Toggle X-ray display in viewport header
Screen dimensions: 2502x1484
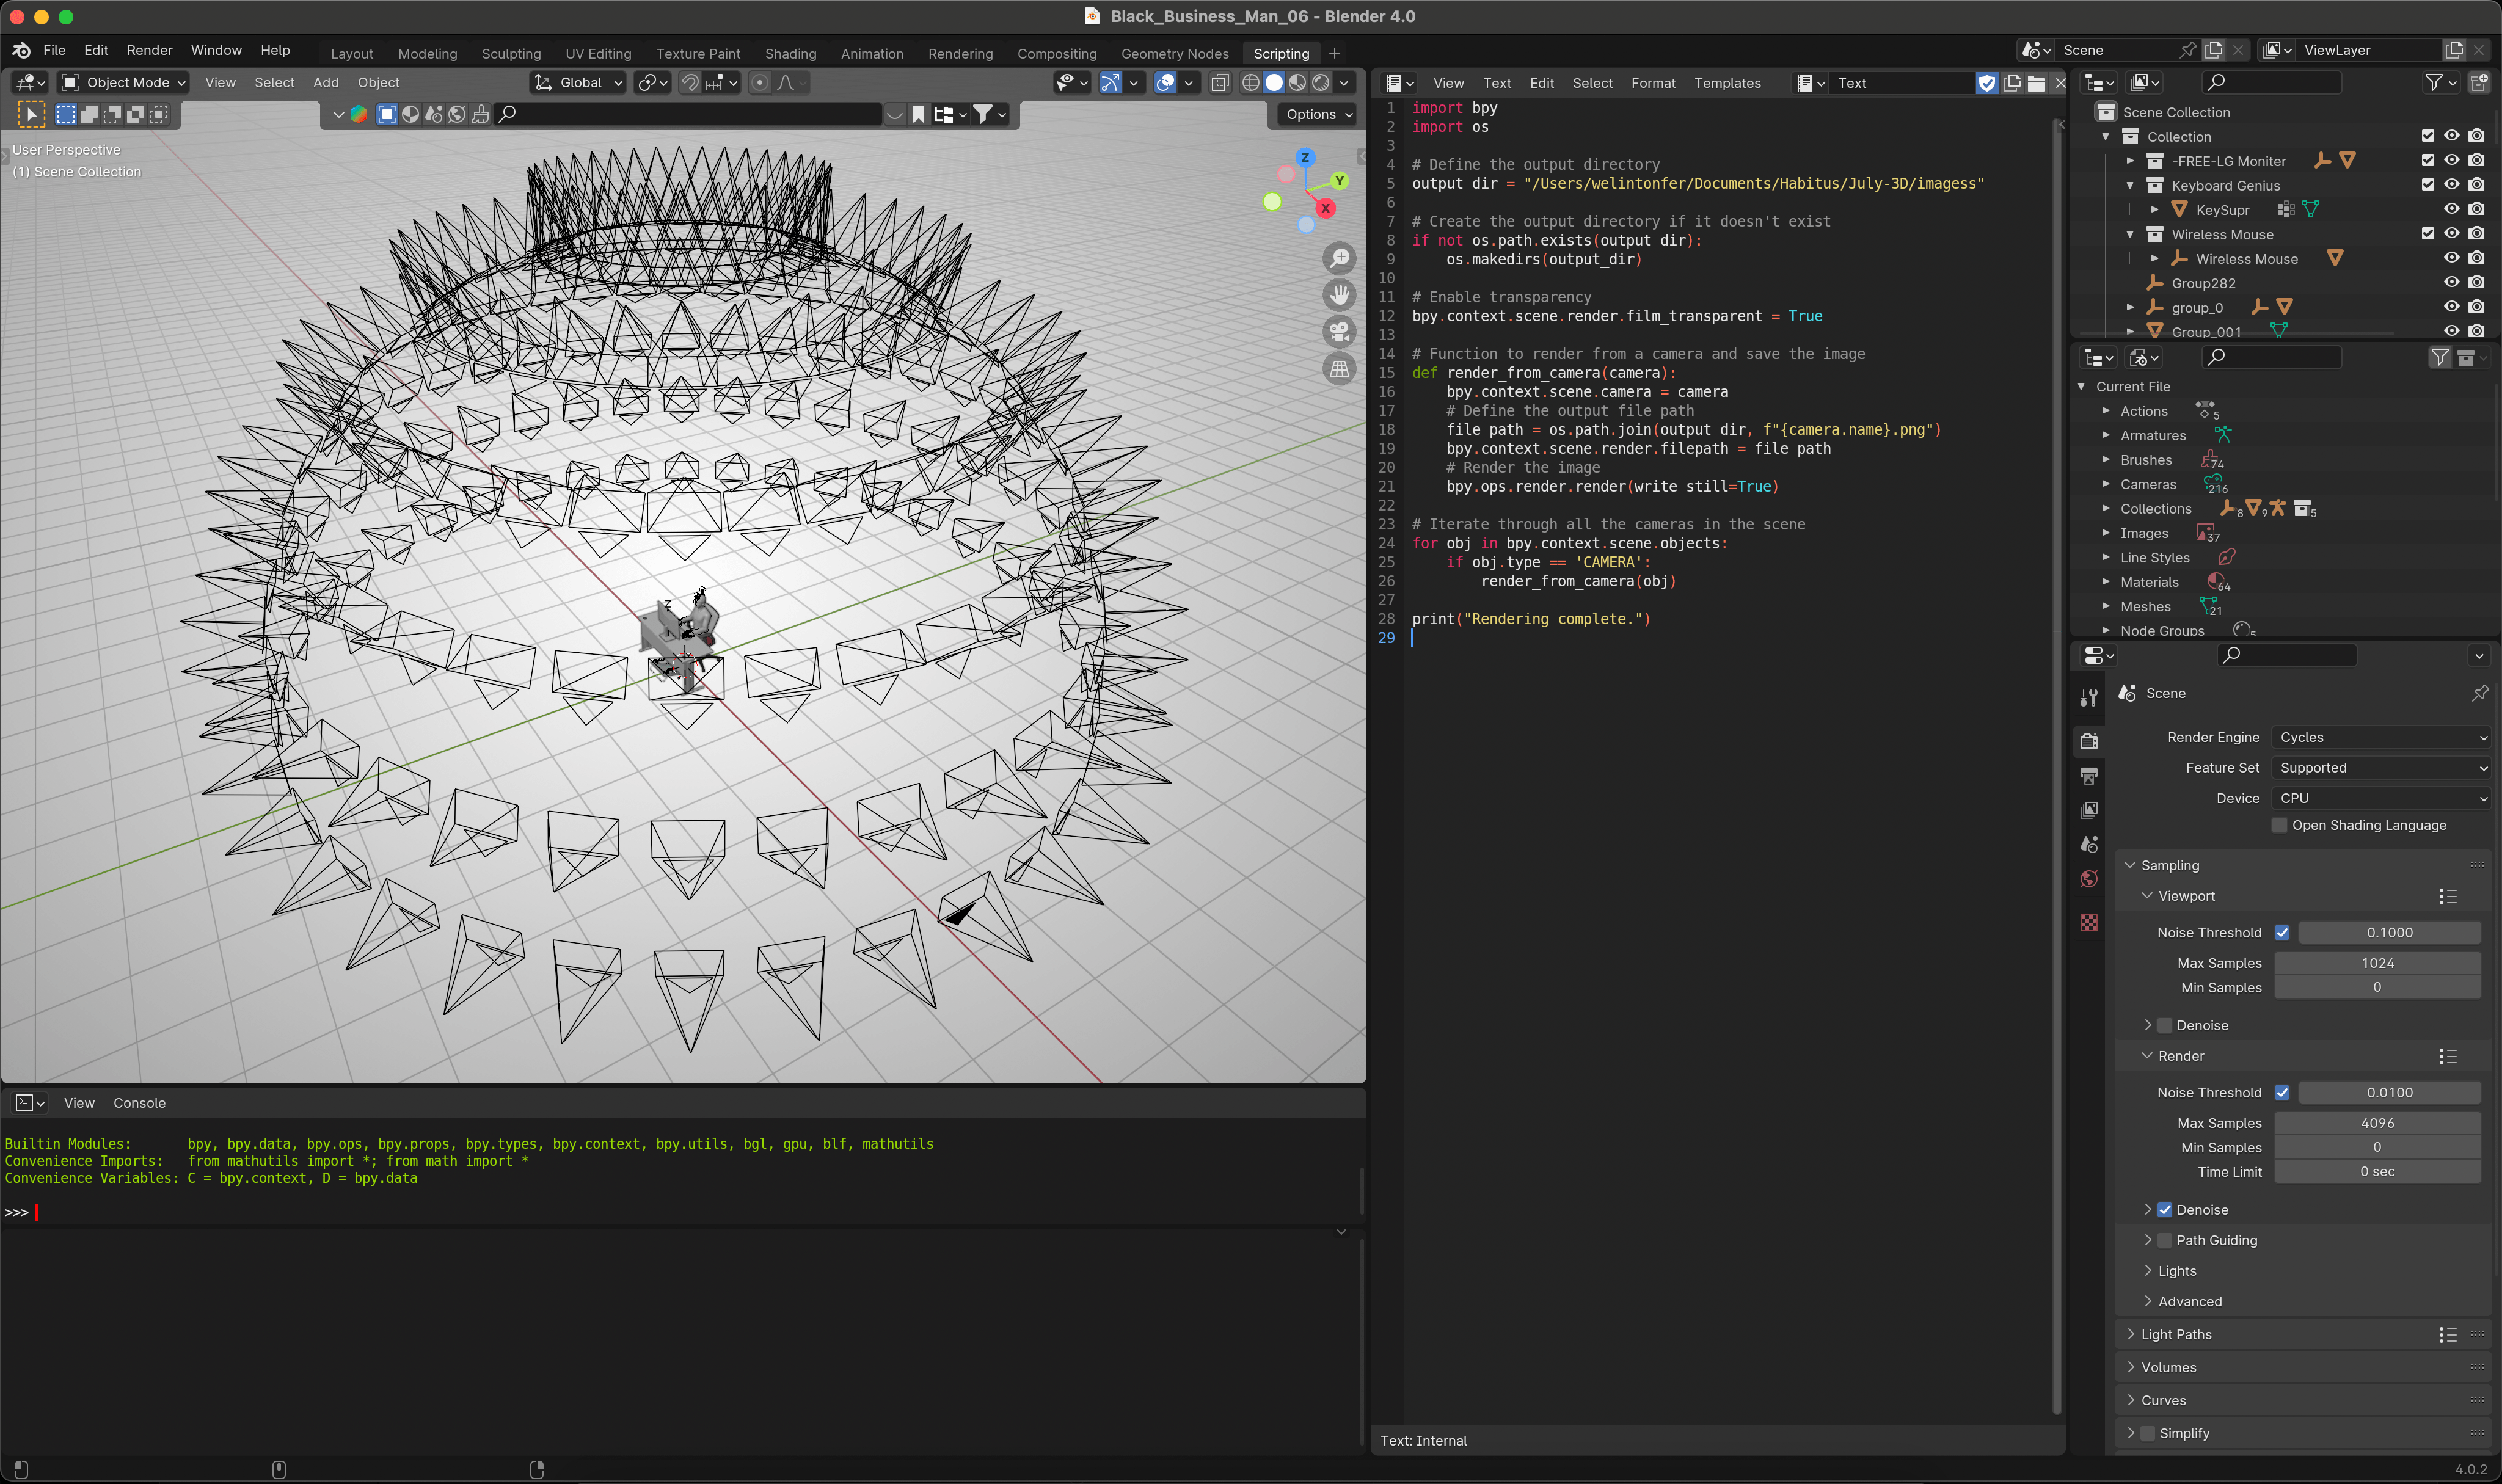[1220, 83]
